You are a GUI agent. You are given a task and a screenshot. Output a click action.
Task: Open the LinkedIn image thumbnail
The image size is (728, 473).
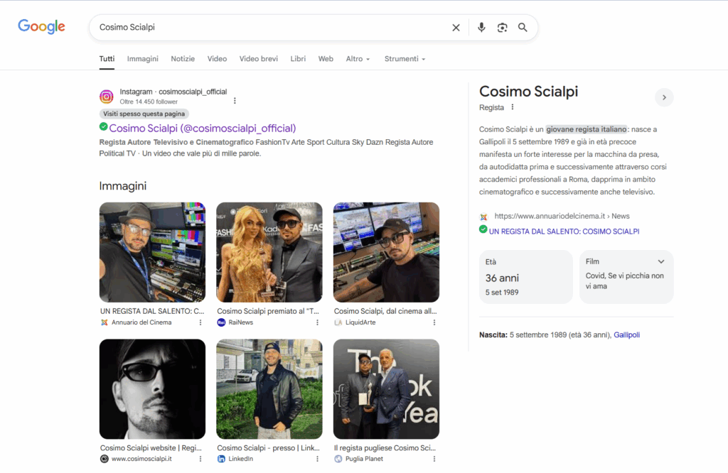(x=269, y=388)
